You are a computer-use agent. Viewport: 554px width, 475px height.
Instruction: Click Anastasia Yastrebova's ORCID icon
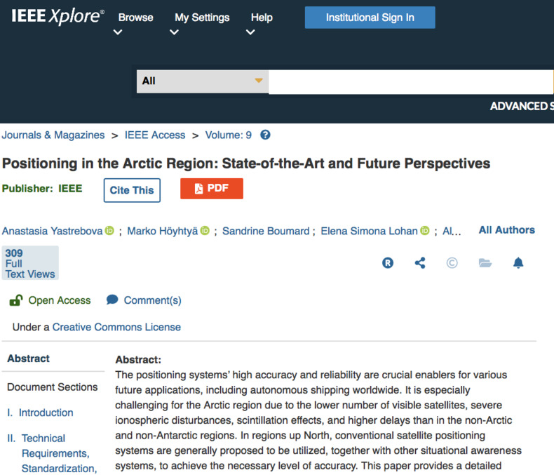(x=110, y=231)
